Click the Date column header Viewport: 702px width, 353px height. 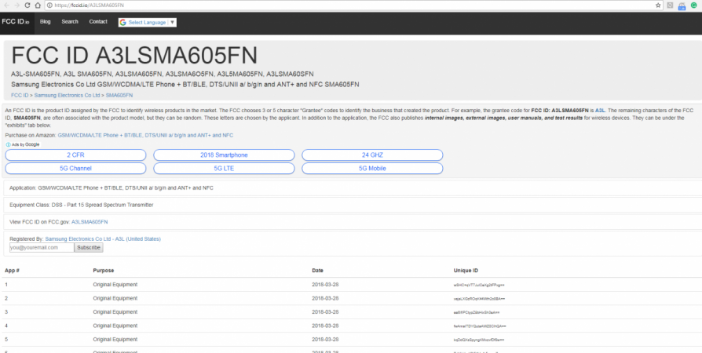coord(317,271)
